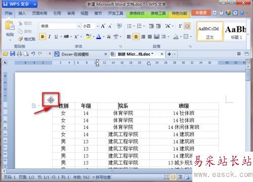
Task: Open the 表格工具 tab
Action: pyautogui.click(x=158, y=13)
